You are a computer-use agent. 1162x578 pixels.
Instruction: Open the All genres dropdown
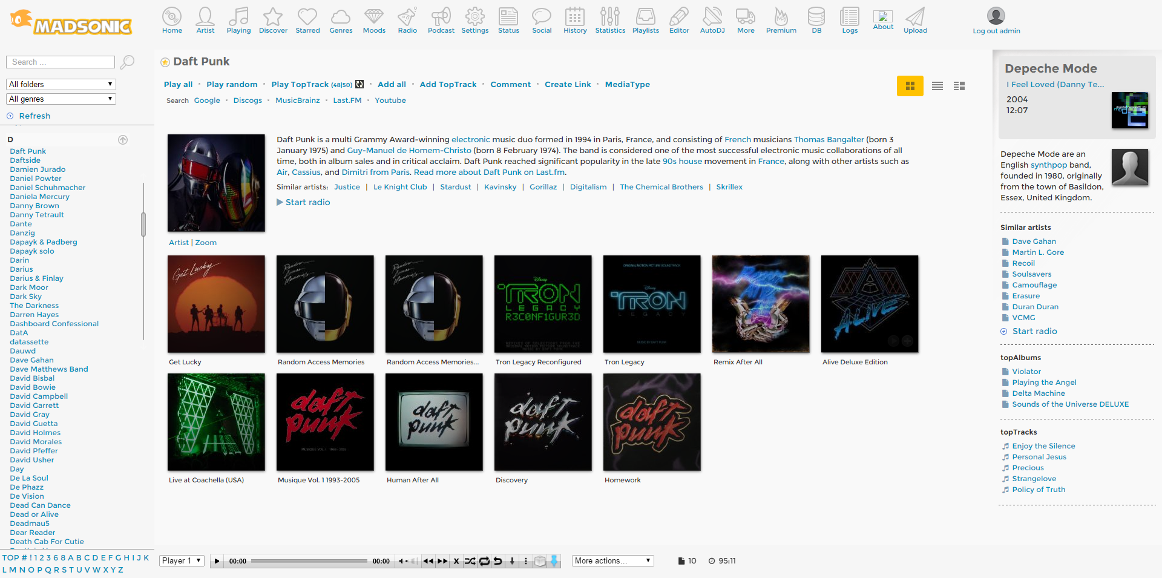coord(61,99)
